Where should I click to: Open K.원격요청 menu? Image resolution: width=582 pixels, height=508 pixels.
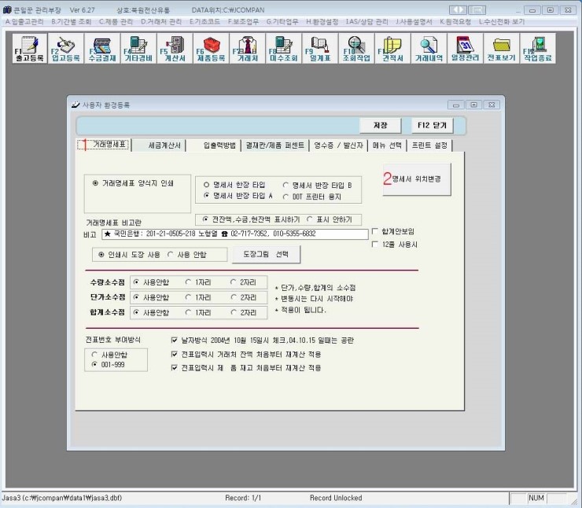click(x=455, y=21)
